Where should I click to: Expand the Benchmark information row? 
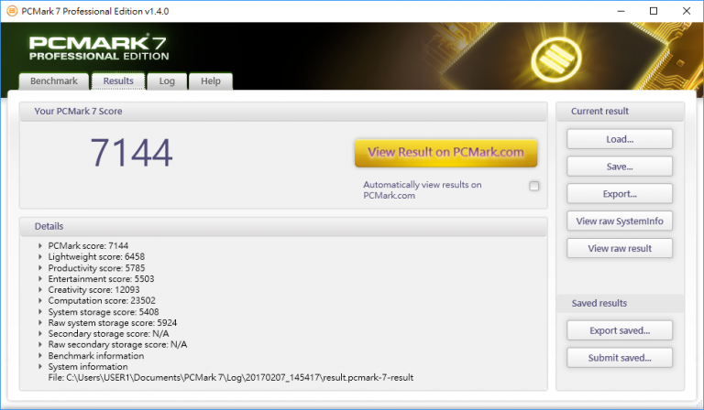[40, 356]
